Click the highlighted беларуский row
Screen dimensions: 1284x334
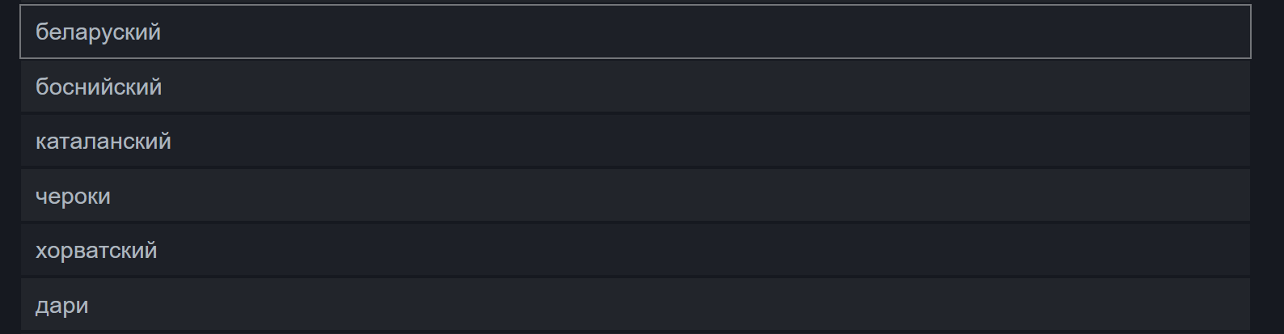click(98, 32)
